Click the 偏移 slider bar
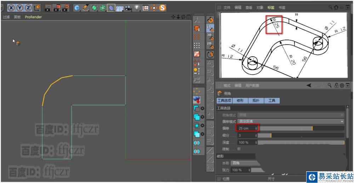This screenshot has height=183, width=354. [x=301, y=128]
